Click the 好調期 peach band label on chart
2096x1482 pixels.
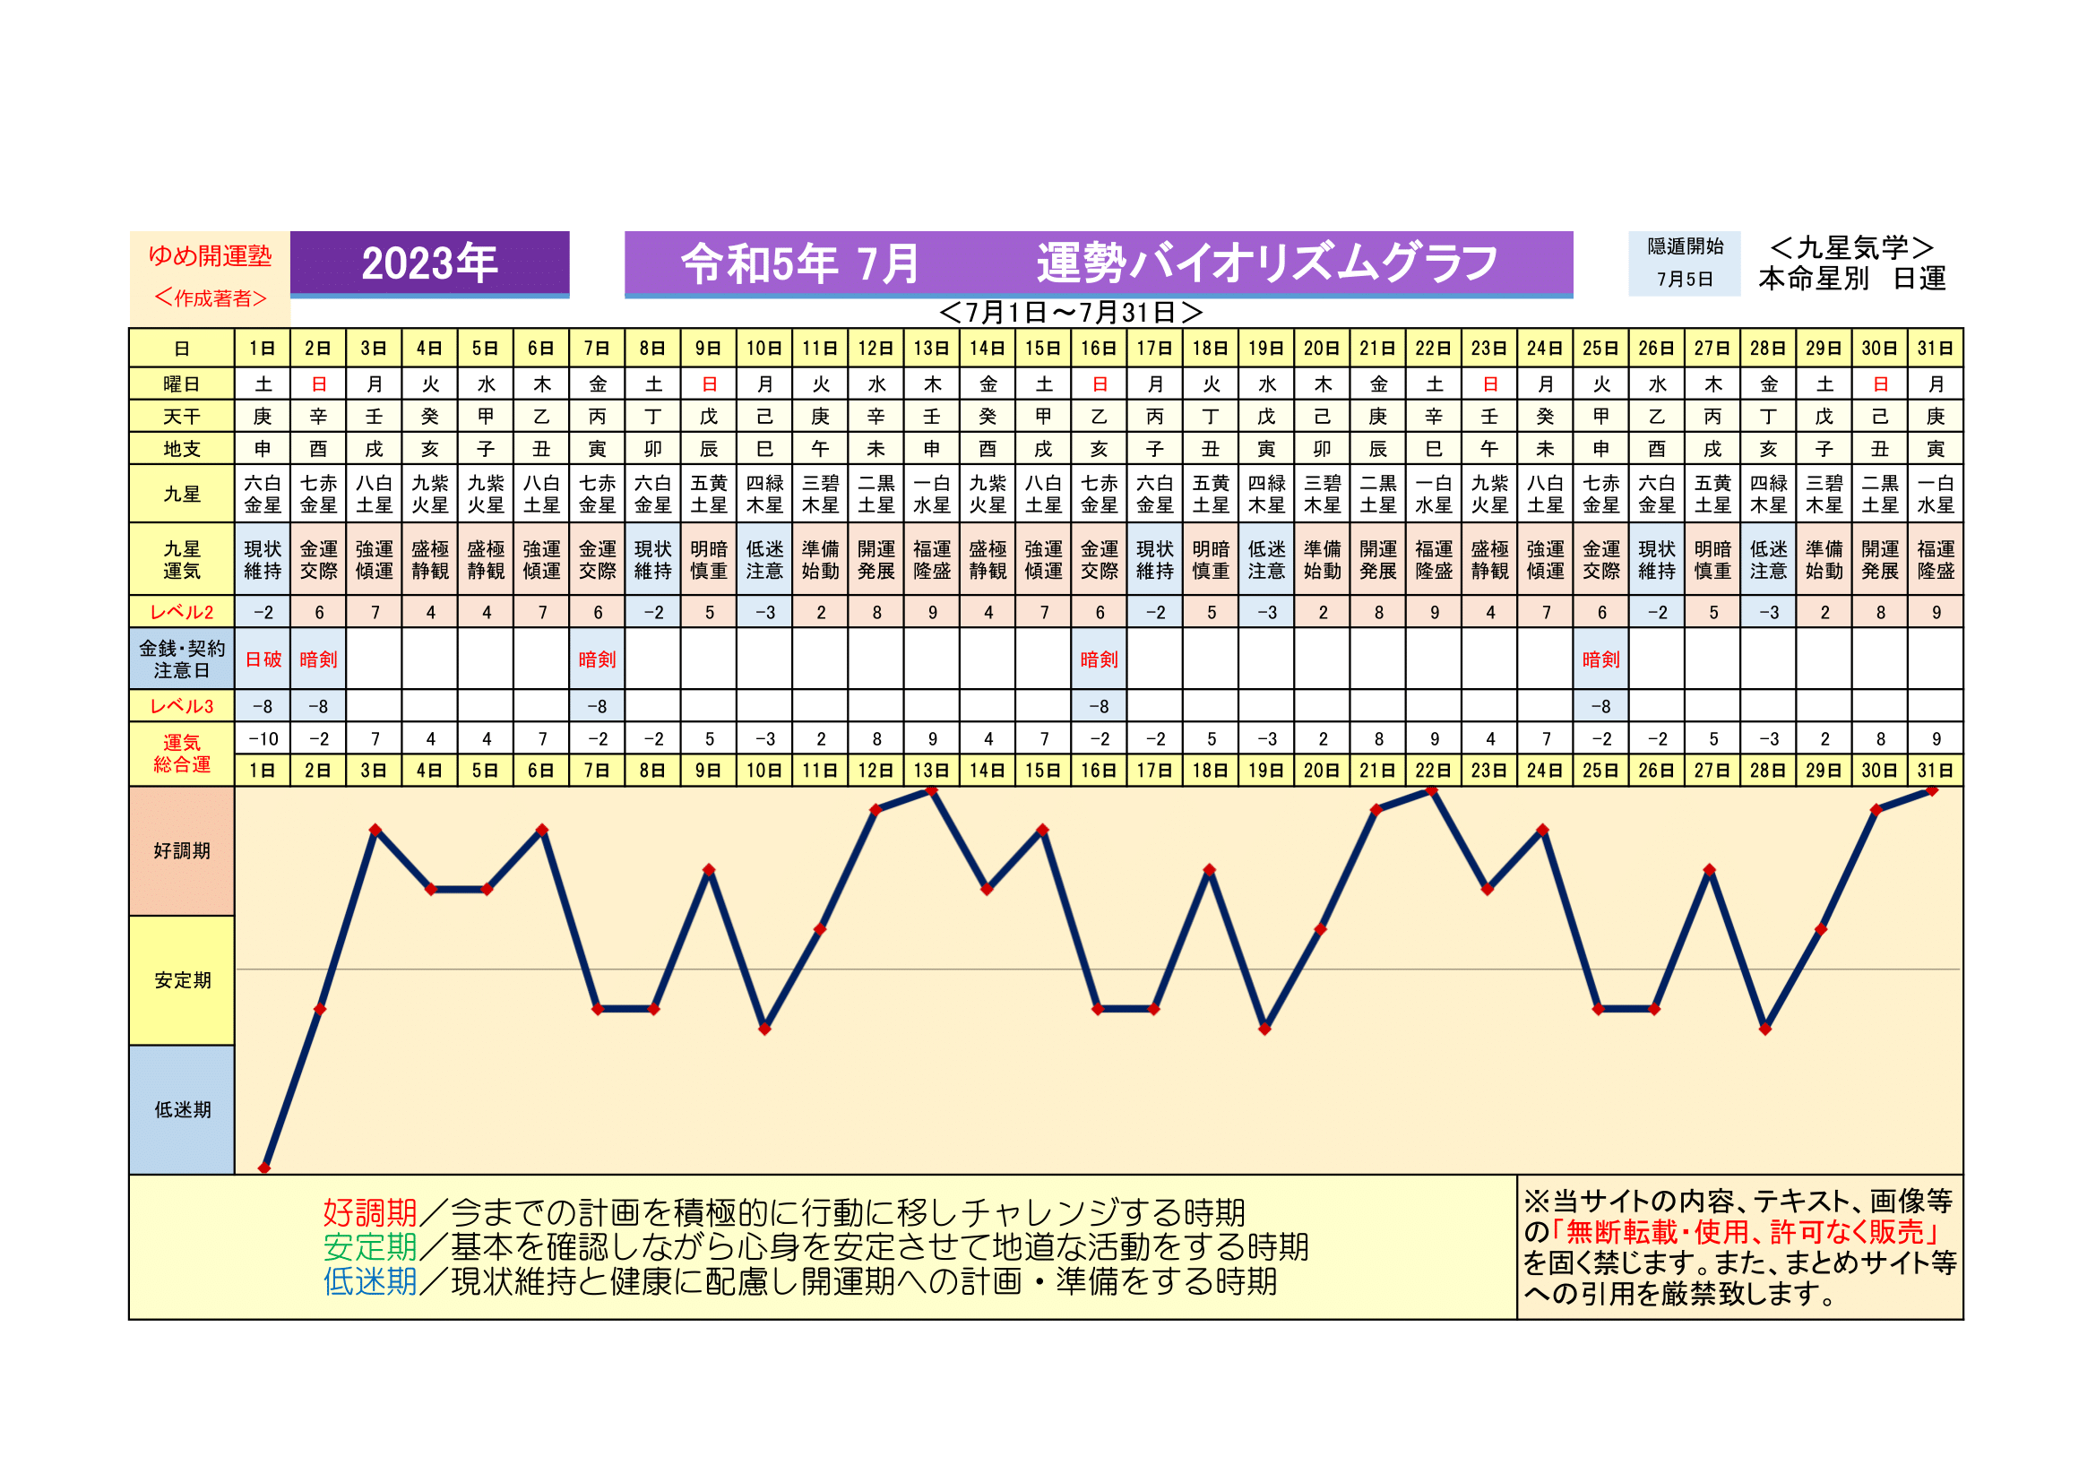coord(182,850)
